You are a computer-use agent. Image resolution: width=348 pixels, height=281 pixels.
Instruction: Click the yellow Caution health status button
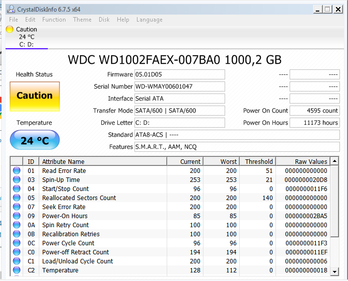pos(35,97)
